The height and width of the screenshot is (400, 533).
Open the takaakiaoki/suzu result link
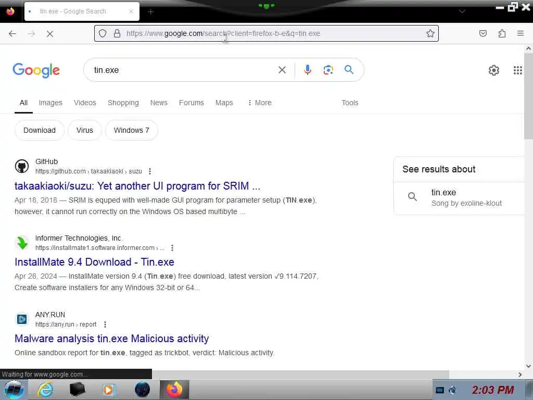[x=137, y=186]
